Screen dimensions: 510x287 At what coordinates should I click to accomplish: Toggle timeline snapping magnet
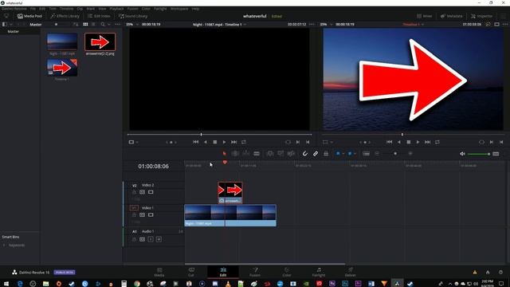(x=304, y=154)
